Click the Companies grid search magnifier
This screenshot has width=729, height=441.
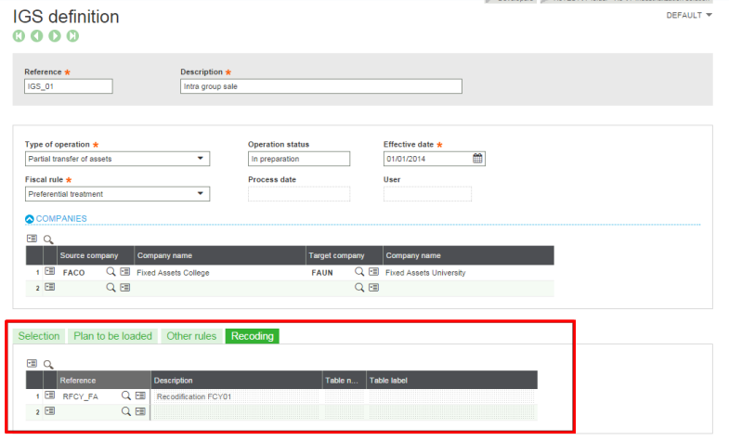(48, 240)
